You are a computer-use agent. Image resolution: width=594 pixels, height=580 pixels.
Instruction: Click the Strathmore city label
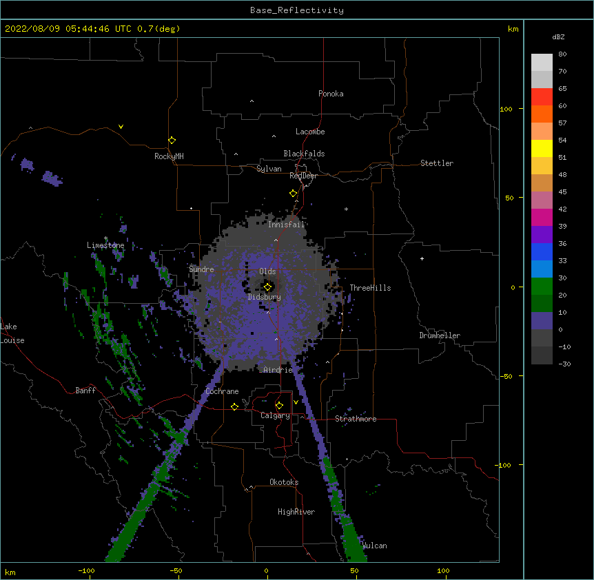point(356,419)
